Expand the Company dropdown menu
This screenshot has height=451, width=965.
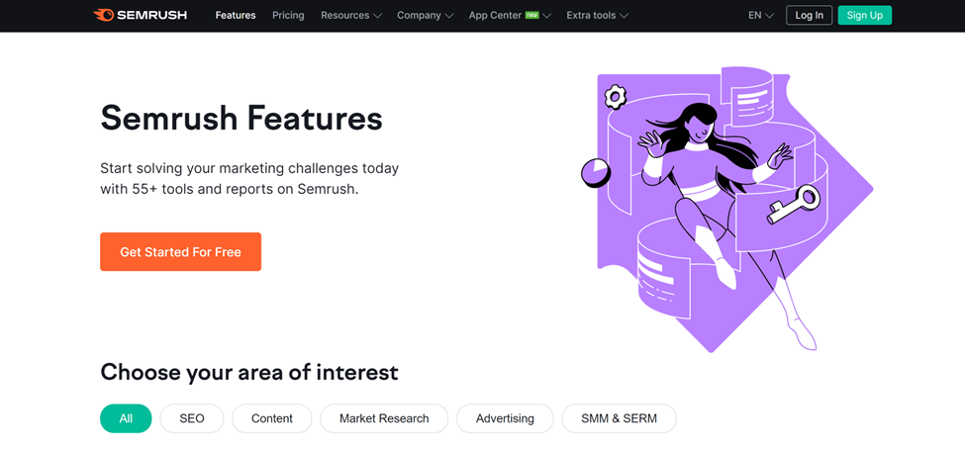point(426,16)
